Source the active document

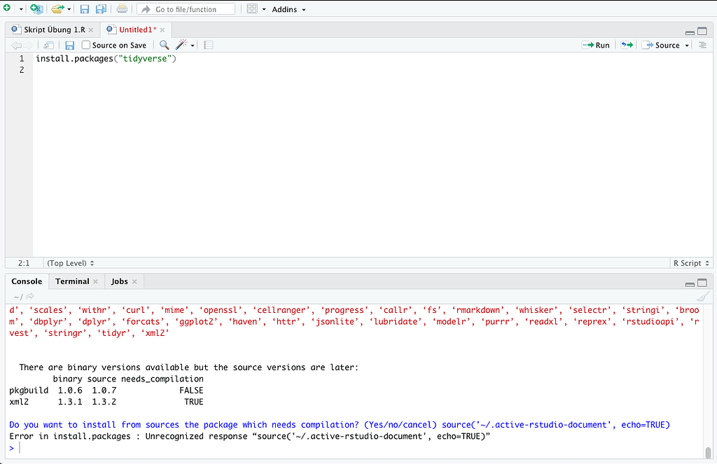(x=661, y=45)
